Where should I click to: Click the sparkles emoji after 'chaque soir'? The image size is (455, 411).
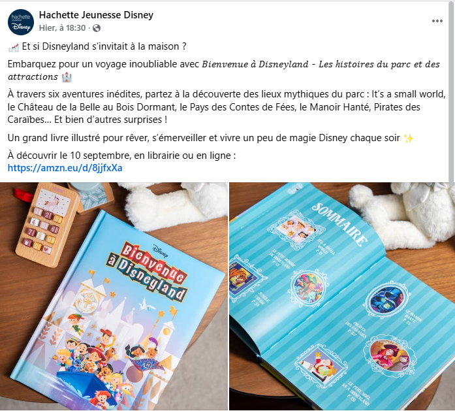coord(409,139)
